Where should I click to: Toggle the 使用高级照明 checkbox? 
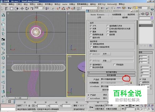point(91,44)
